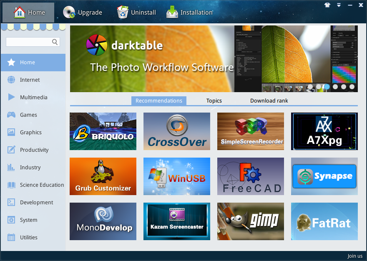Open the Synapse app tile
The width and height of the screenshot is (367, 261).
click(324, 176)
